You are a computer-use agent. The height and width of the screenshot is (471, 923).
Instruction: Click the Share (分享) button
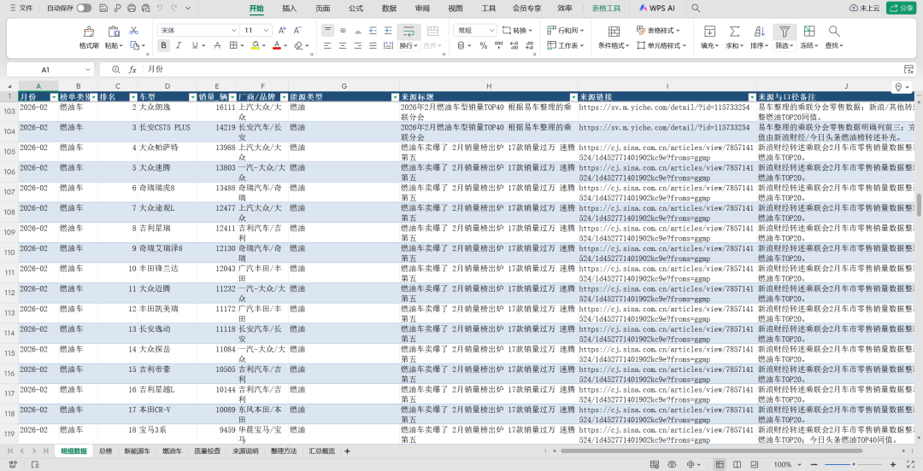[902, 9]
